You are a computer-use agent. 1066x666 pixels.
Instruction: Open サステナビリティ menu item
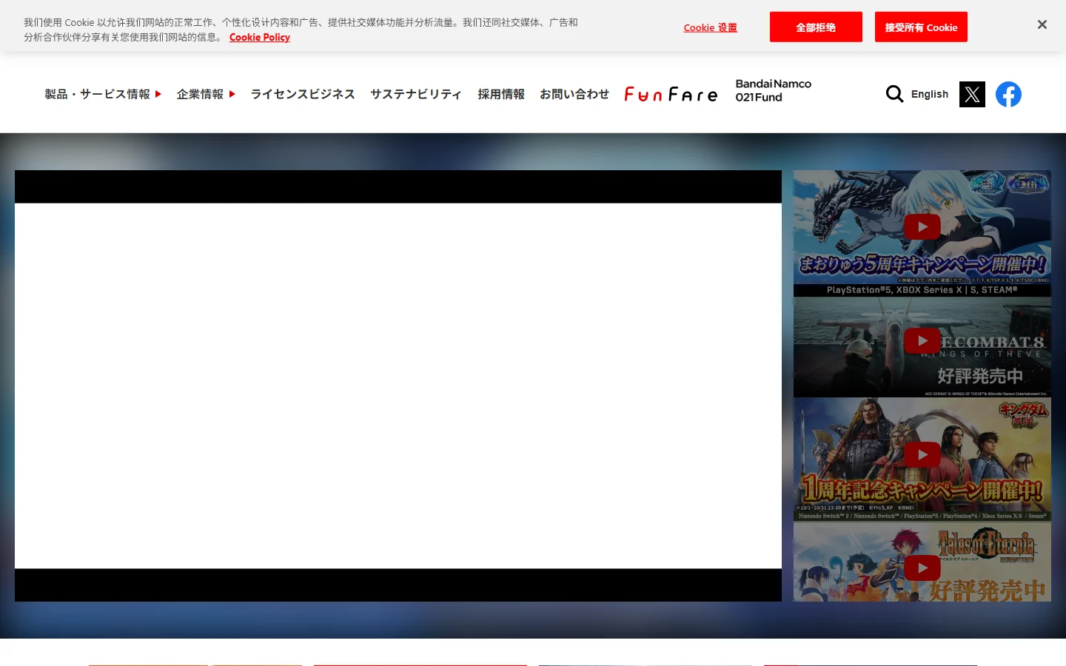click(416, 94)
